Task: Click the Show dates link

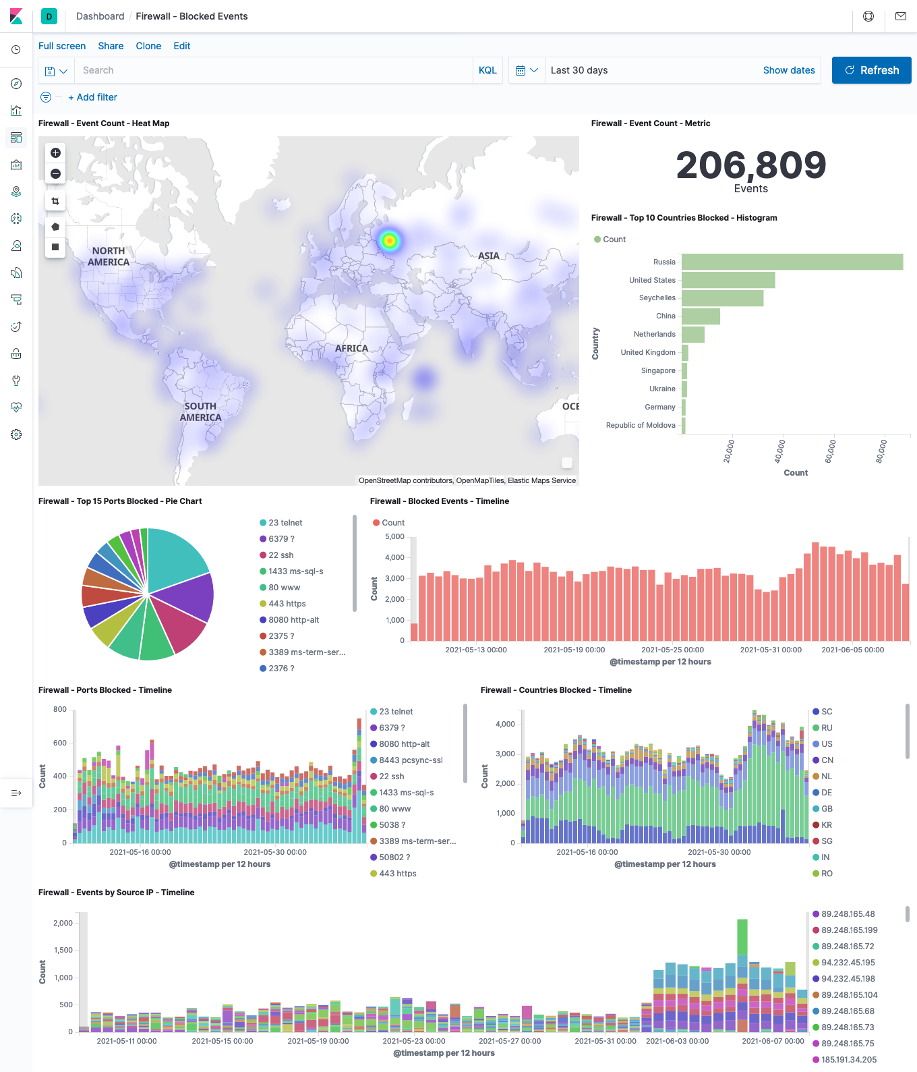Action: click(789, 70)
